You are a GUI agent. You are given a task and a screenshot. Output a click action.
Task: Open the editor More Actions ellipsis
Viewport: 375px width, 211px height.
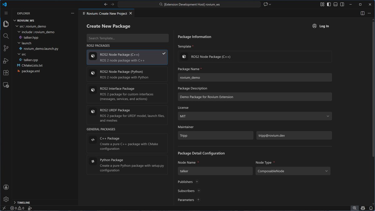pos(369,13)
